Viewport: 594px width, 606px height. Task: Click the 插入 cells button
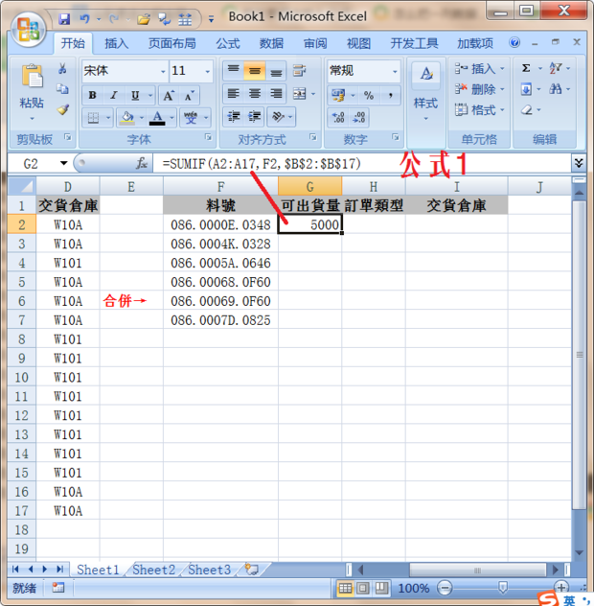pyautogui.click(x=480, y=69)
